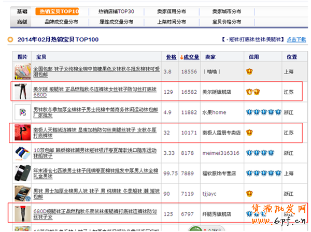Click blue diamond credit icons for 水果home
311x232 pixels.
(261, 112)
